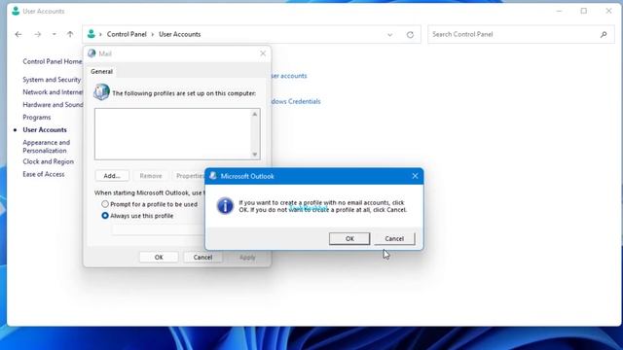The width and height of the screenshot is (623, 350).
Task: Open Programs category
Action: pos(37,118)
